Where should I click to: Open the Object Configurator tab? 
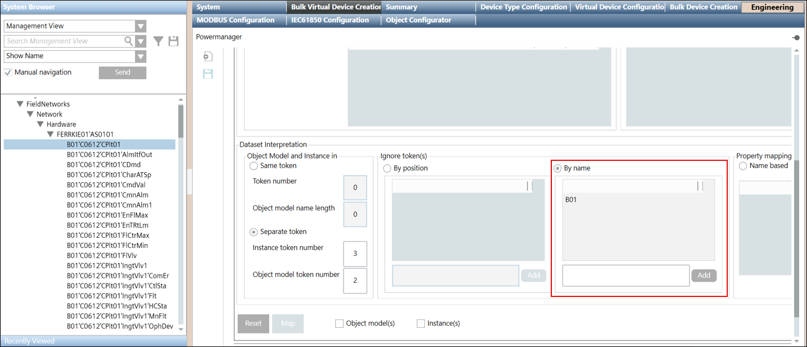click(x=418, y=20)
